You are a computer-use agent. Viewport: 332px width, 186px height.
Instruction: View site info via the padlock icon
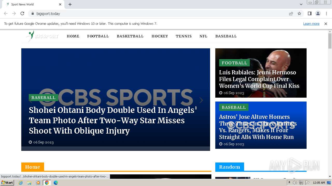[32, 13]
